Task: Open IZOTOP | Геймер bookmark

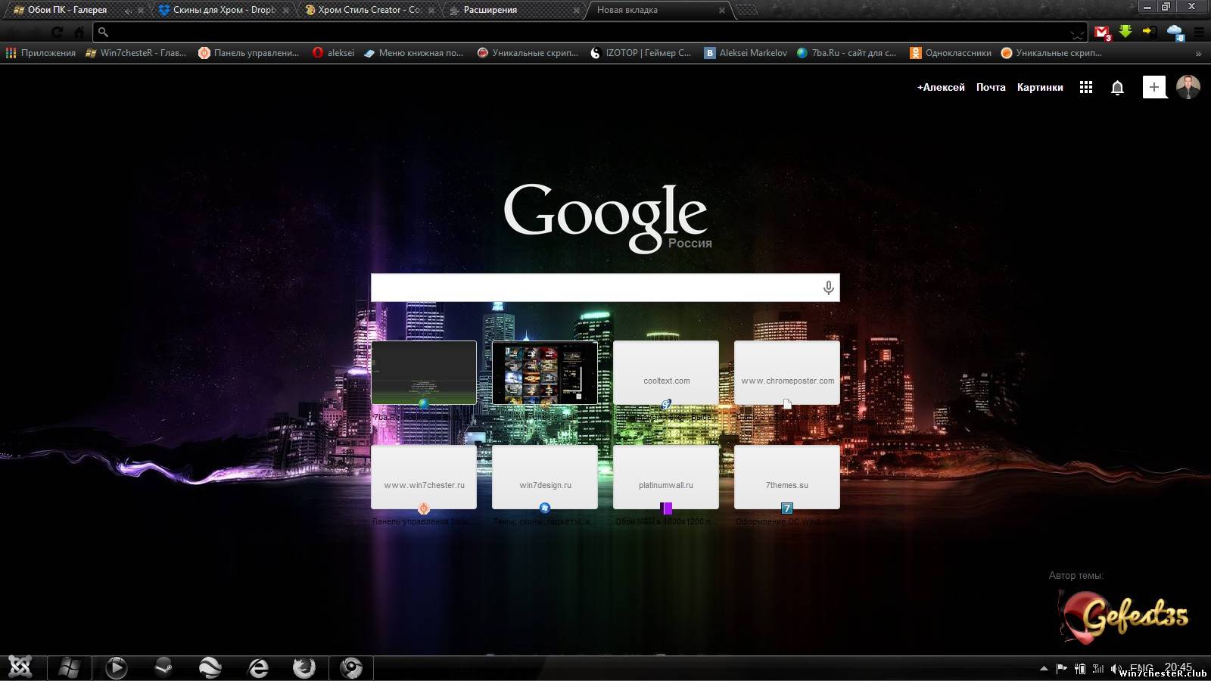Action: click(640, 53)
